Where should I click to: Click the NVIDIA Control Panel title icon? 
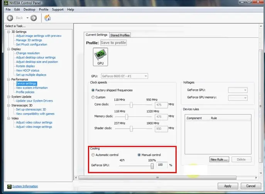click(x=3, y=3)
